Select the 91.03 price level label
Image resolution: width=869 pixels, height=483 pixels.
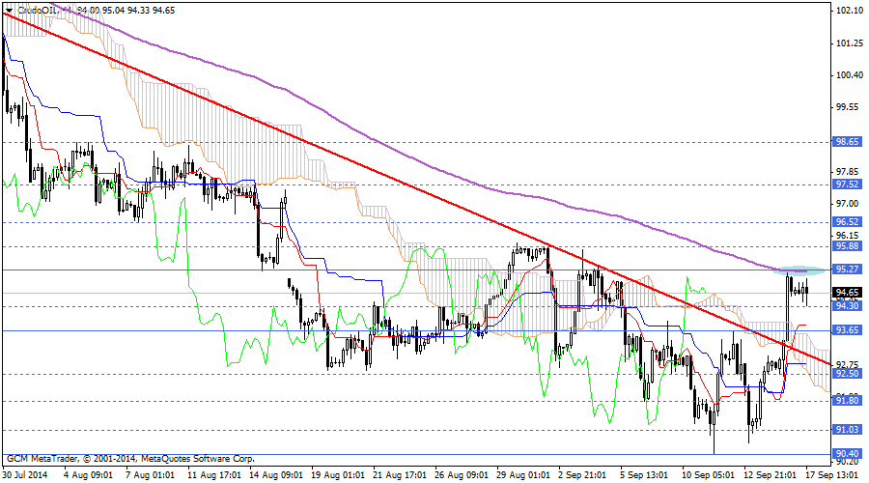848,430
